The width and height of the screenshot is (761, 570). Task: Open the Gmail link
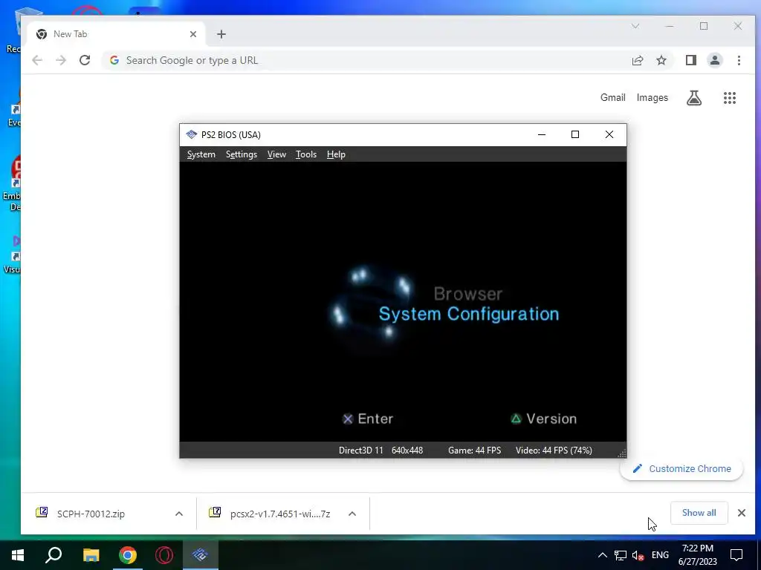click(x=612, y=97)
